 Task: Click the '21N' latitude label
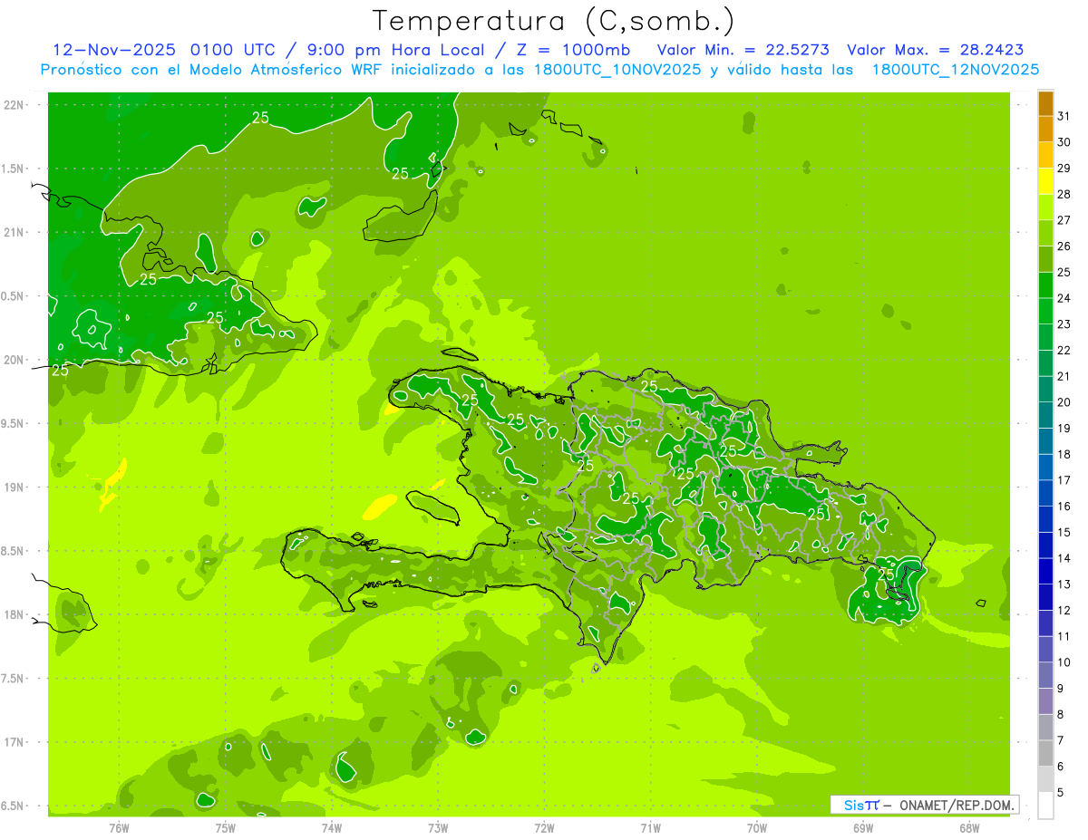coord(14,233)
